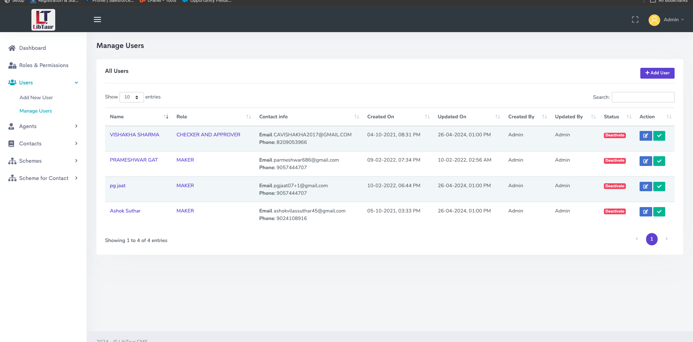Click the LibTaur logo
Image resolution: width=693 pixels, height=342 pixels.
point(43,20)
